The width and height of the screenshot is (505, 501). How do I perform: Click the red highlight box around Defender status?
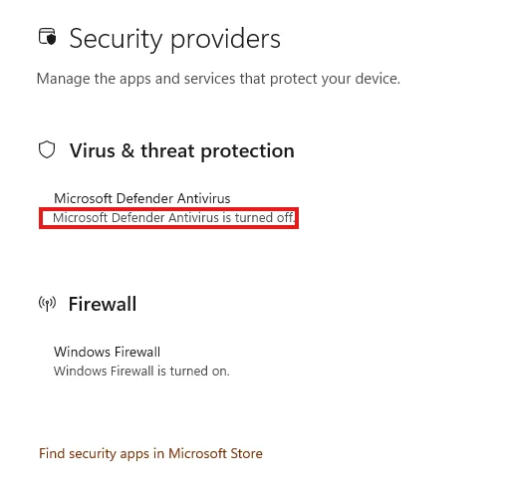pyautogui.click(x=168, y=218)
